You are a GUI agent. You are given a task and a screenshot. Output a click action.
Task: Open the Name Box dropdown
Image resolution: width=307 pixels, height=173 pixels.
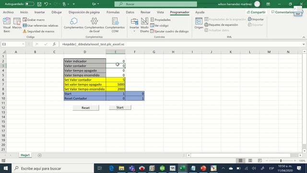tap(23, 44)
